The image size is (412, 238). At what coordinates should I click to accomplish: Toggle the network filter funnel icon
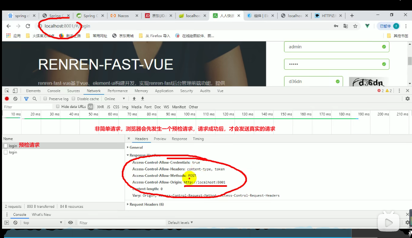(26, 99)
